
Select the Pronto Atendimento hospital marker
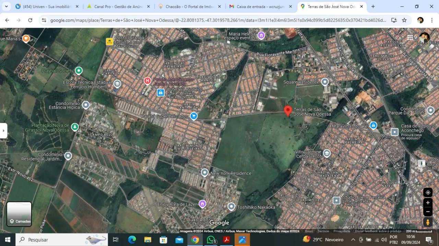(147, 81)
